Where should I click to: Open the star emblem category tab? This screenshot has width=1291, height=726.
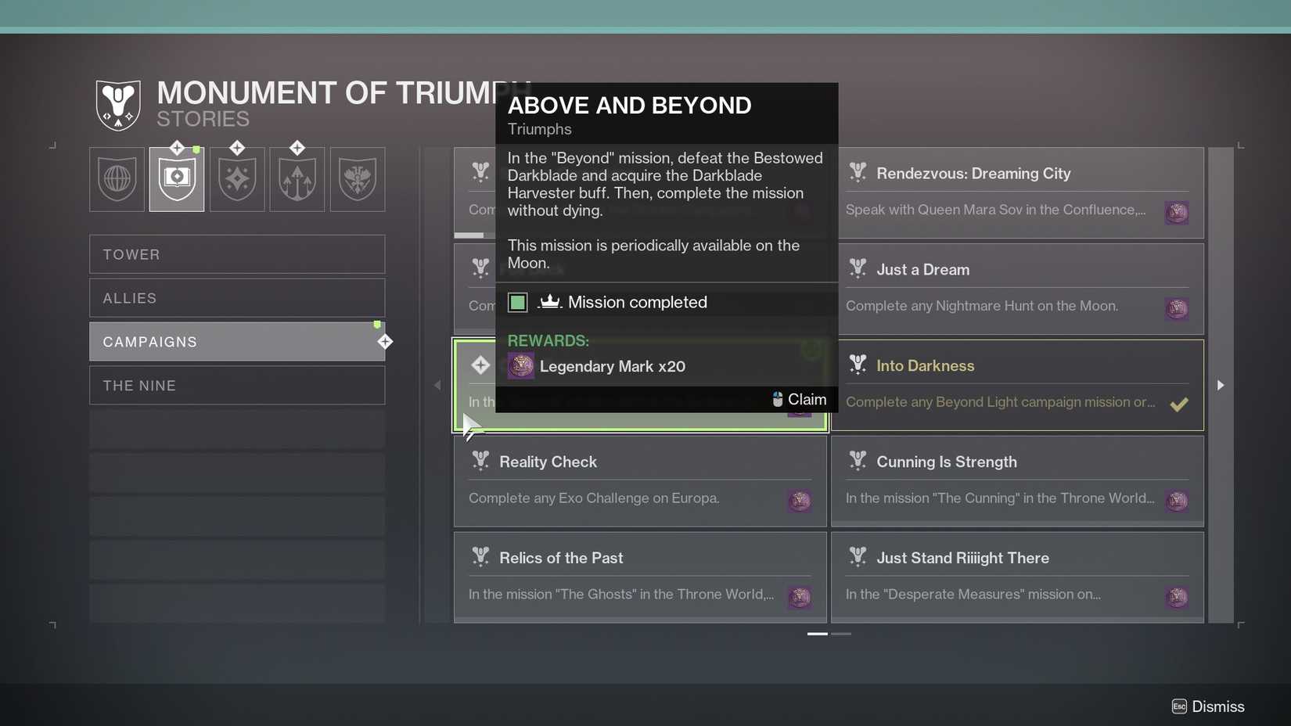click(237, 179)
